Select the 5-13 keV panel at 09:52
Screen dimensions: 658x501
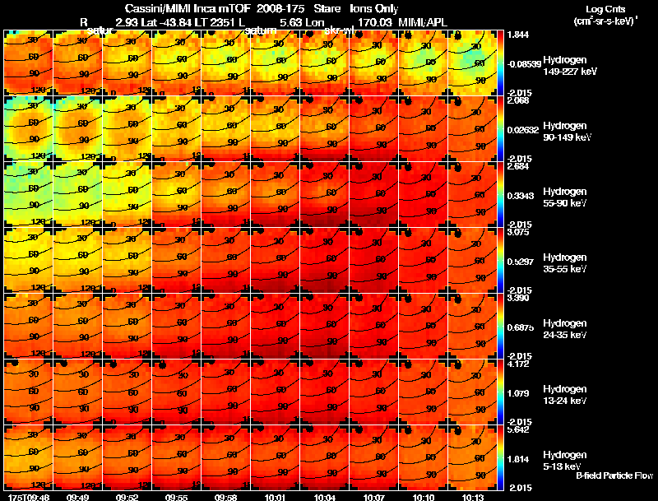127,458
